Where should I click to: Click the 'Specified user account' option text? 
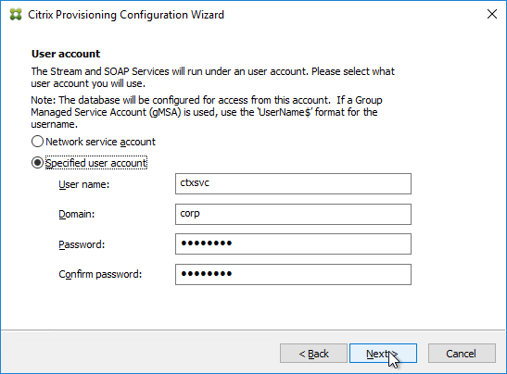tap(96, 163)
